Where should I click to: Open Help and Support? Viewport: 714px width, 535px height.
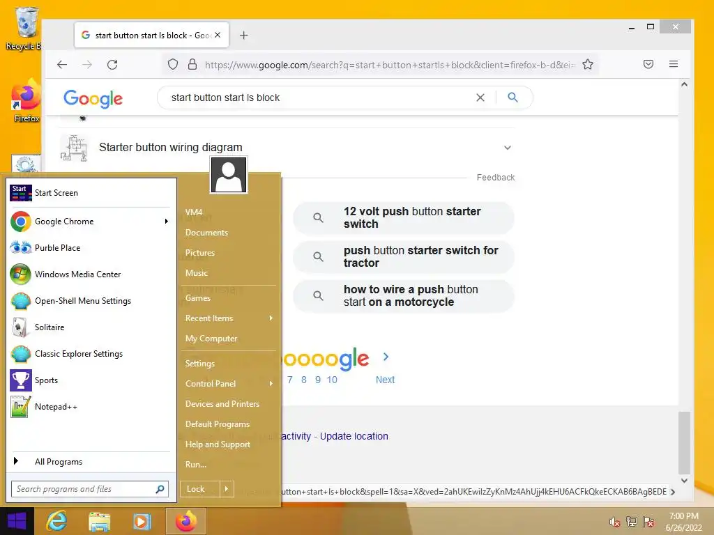(x=218, y=444)
